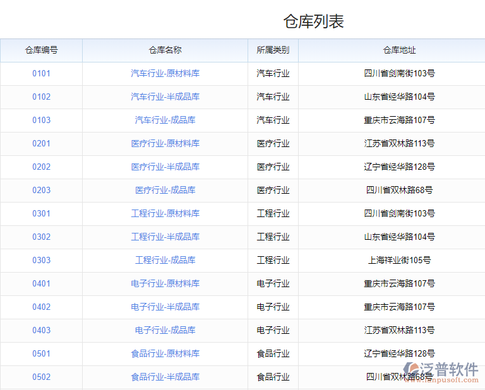This screenshot has height=390, width=485.
Task: Open warehouse number link 0201
Action: coord(41,143)
